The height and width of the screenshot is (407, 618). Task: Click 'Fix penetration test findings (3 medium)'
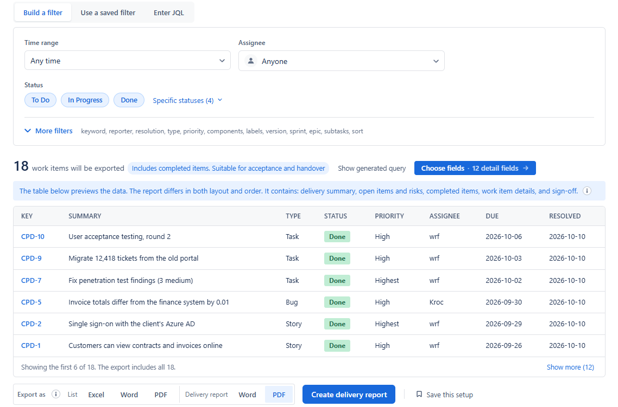130,280
